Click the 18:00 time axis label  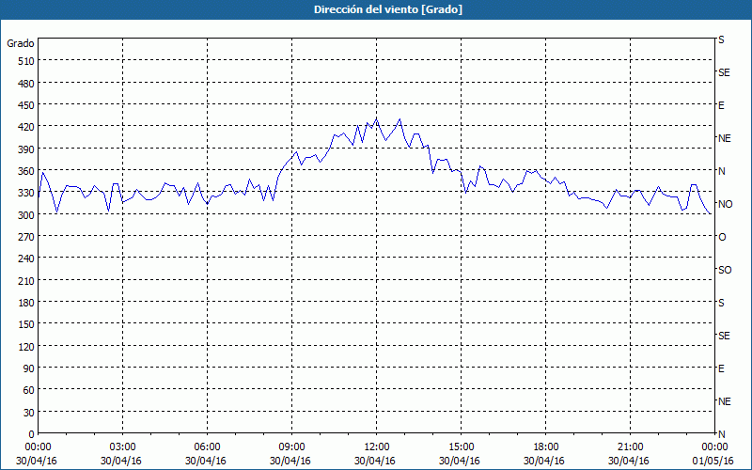[546, 447]
